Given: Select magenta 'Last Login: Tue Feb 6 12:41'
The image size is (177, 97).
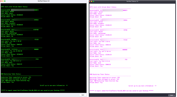Looking at the screenshot, I should [100, 61].
